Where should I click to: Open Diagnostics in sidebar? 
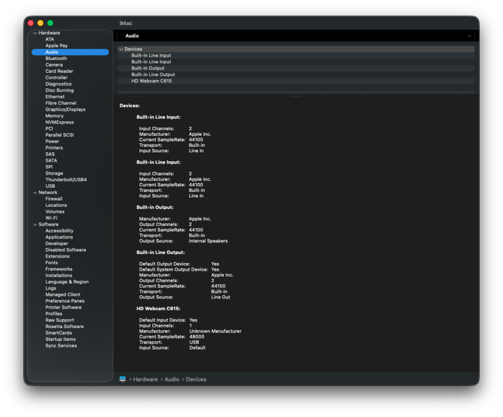(x=58, y=84)
